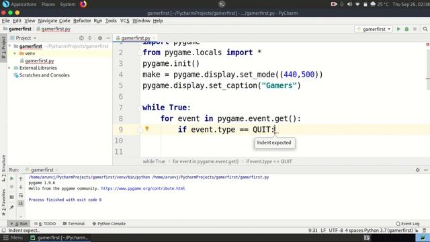The image size is (430, 242).
Task: Hide the Project tool window
Action: 108,38
